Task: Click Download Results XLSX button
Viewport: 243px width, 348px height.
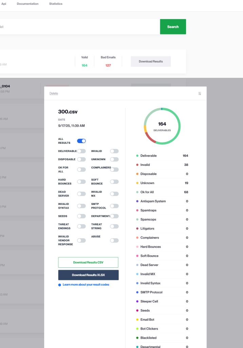Action: pos(88,275)
